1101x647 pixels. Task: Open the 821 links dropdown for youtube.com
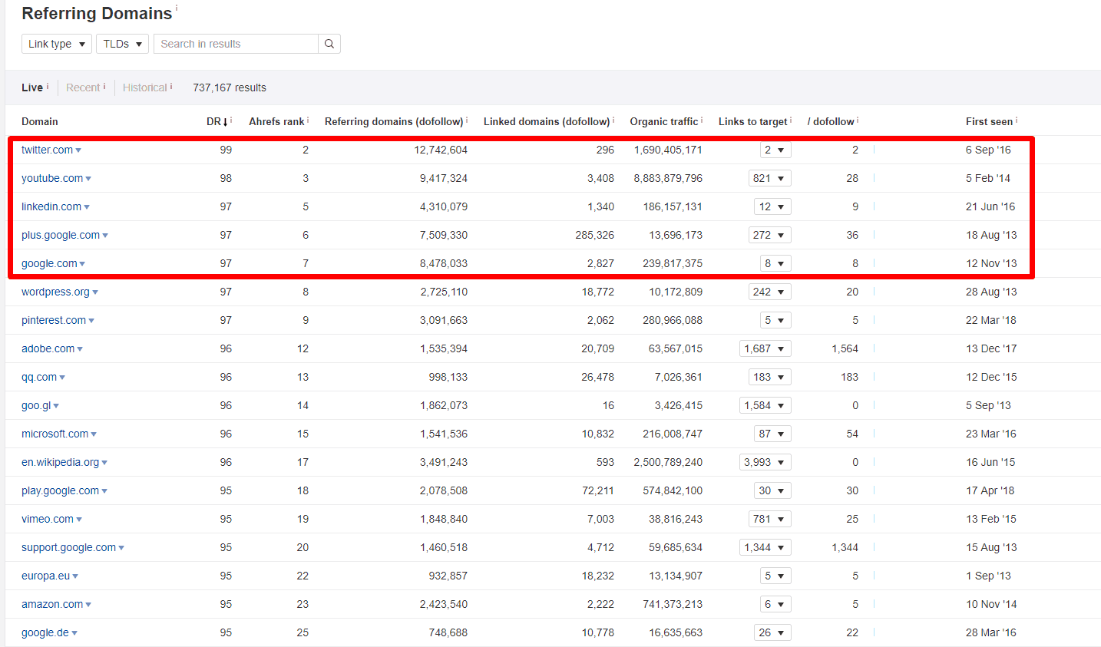(x=770, y=177)
